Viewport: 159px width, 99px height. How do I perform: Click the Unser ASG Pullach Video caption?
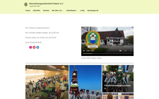[91, 58]
